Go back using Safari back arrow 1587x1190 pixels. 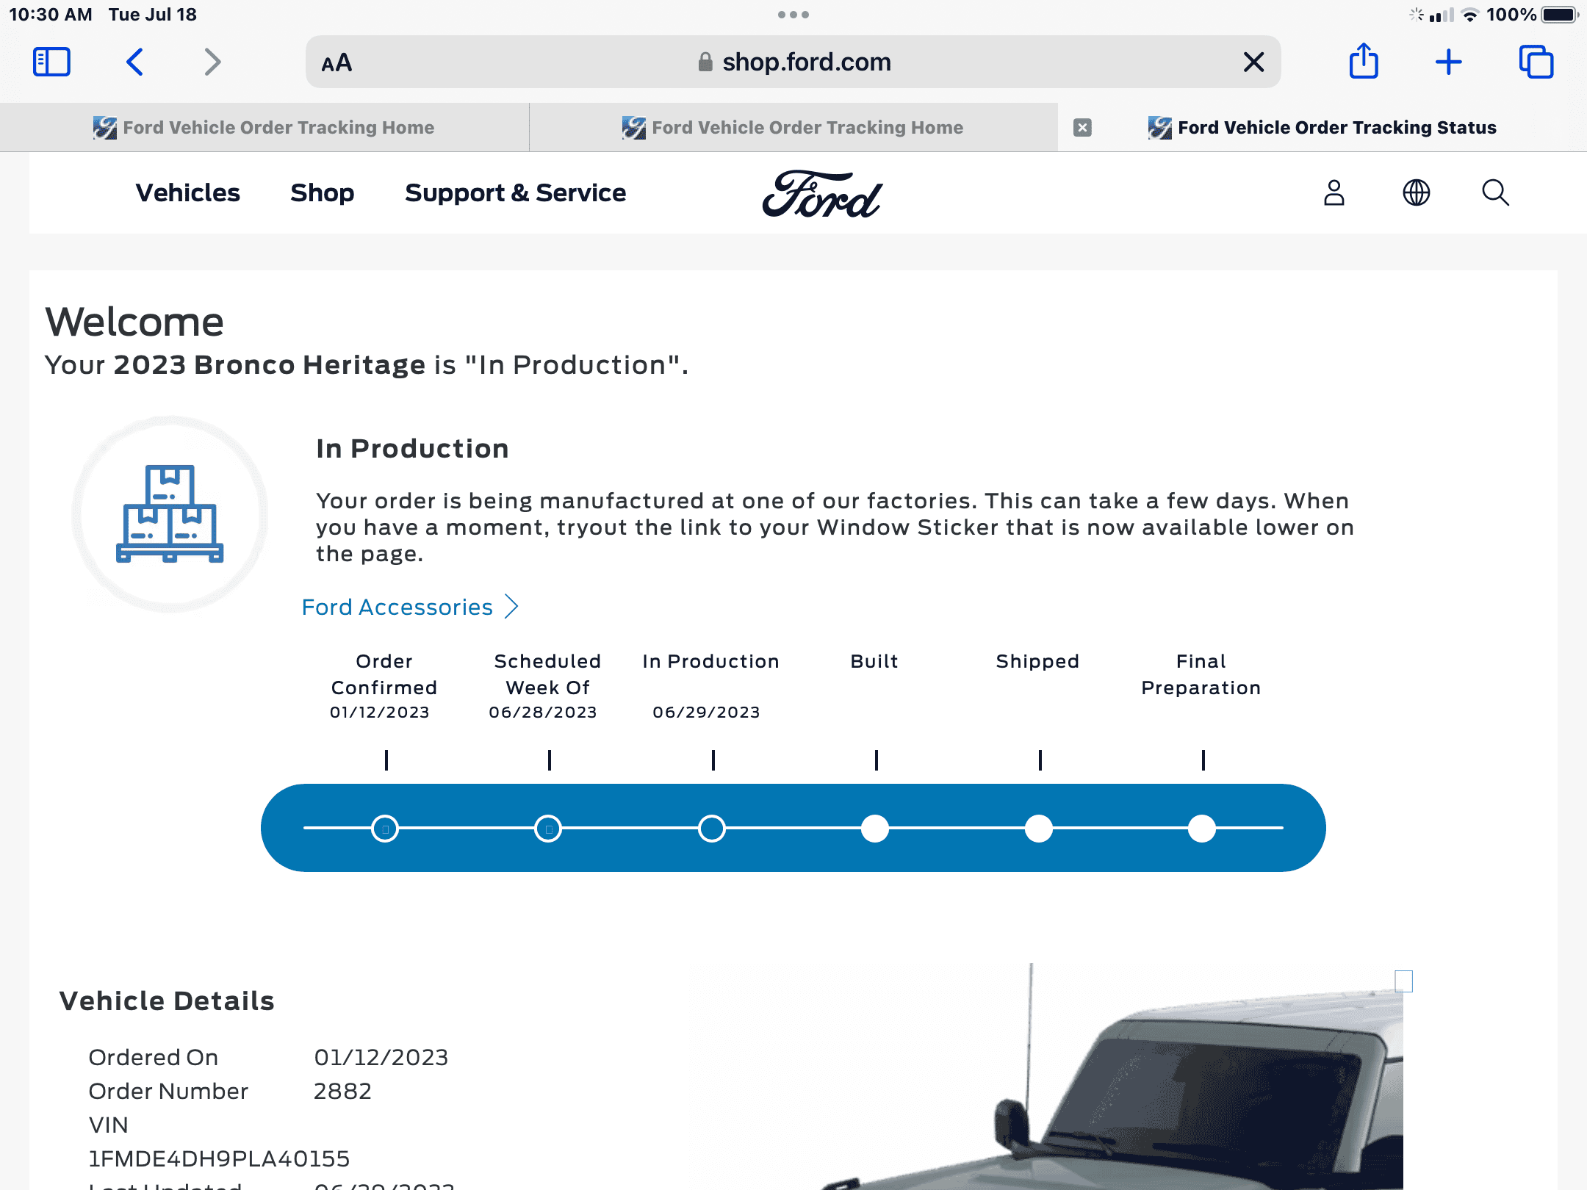[134, 62]
